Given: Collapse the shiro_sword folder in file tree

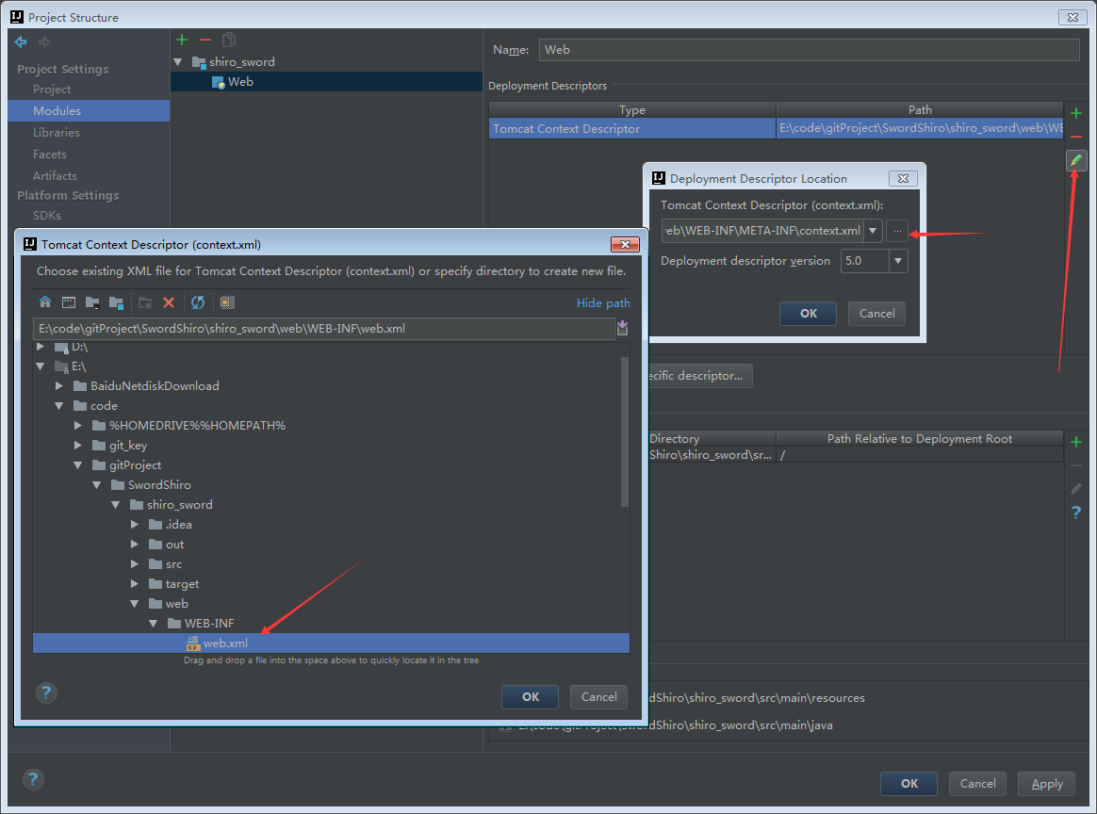Looking at the screenshot, I should coord(115,505).
